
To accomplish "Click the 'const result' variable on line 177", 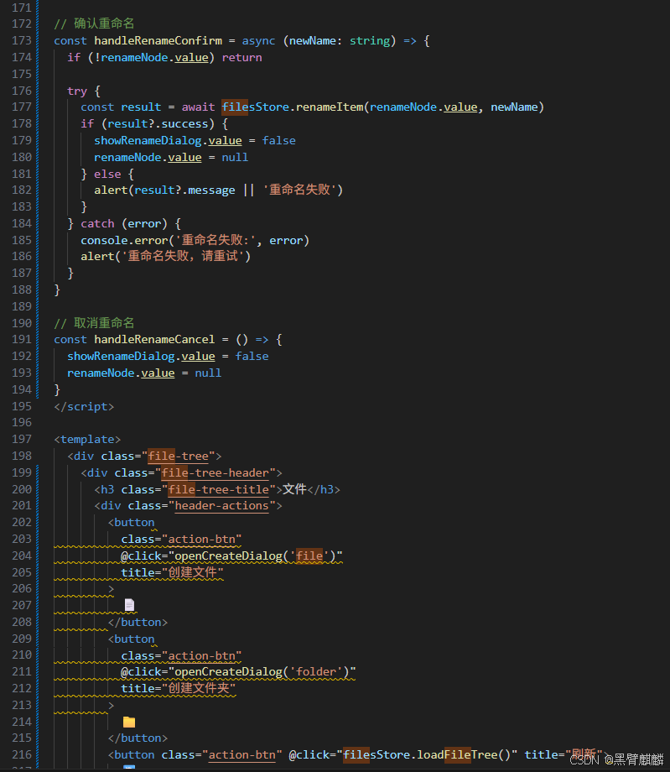I will (x=121, y=107).
